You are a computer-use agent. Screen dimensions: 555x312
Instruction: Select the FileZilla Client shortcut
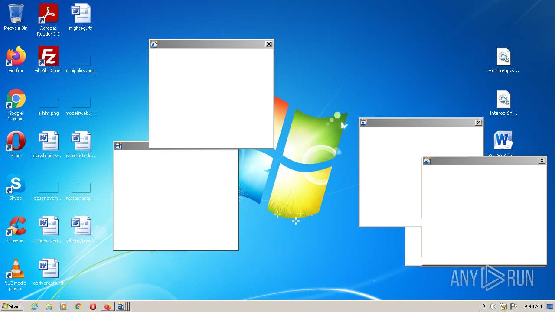[x=48, y=60]
